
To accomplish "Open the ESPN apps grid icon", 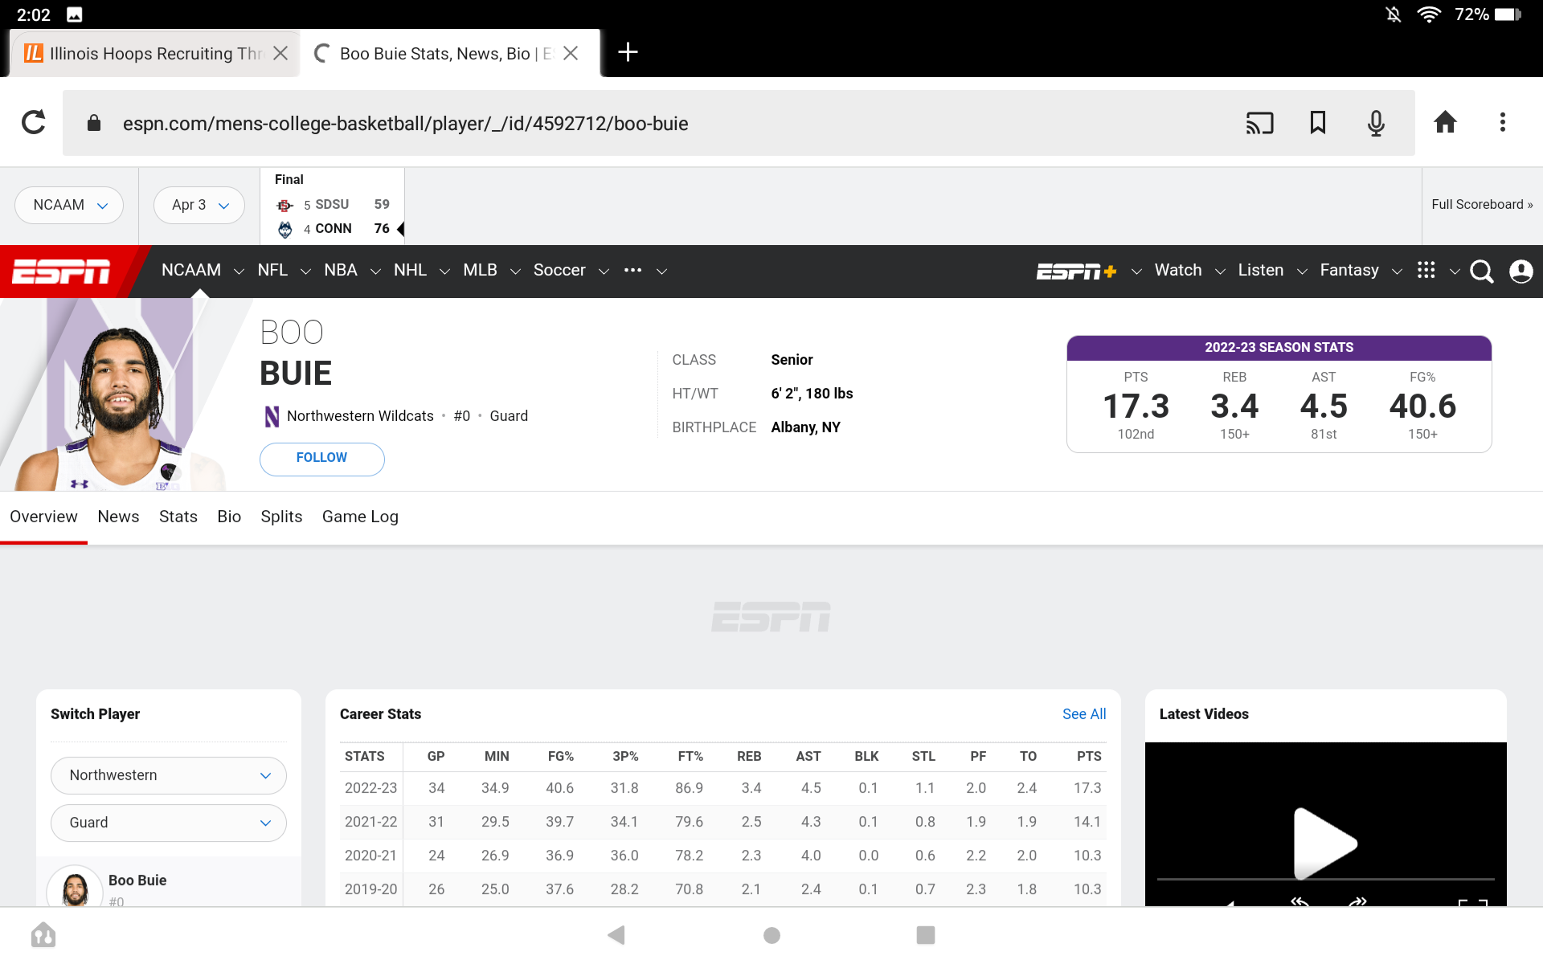I will pyautogui.click(x=1426, y=270).
